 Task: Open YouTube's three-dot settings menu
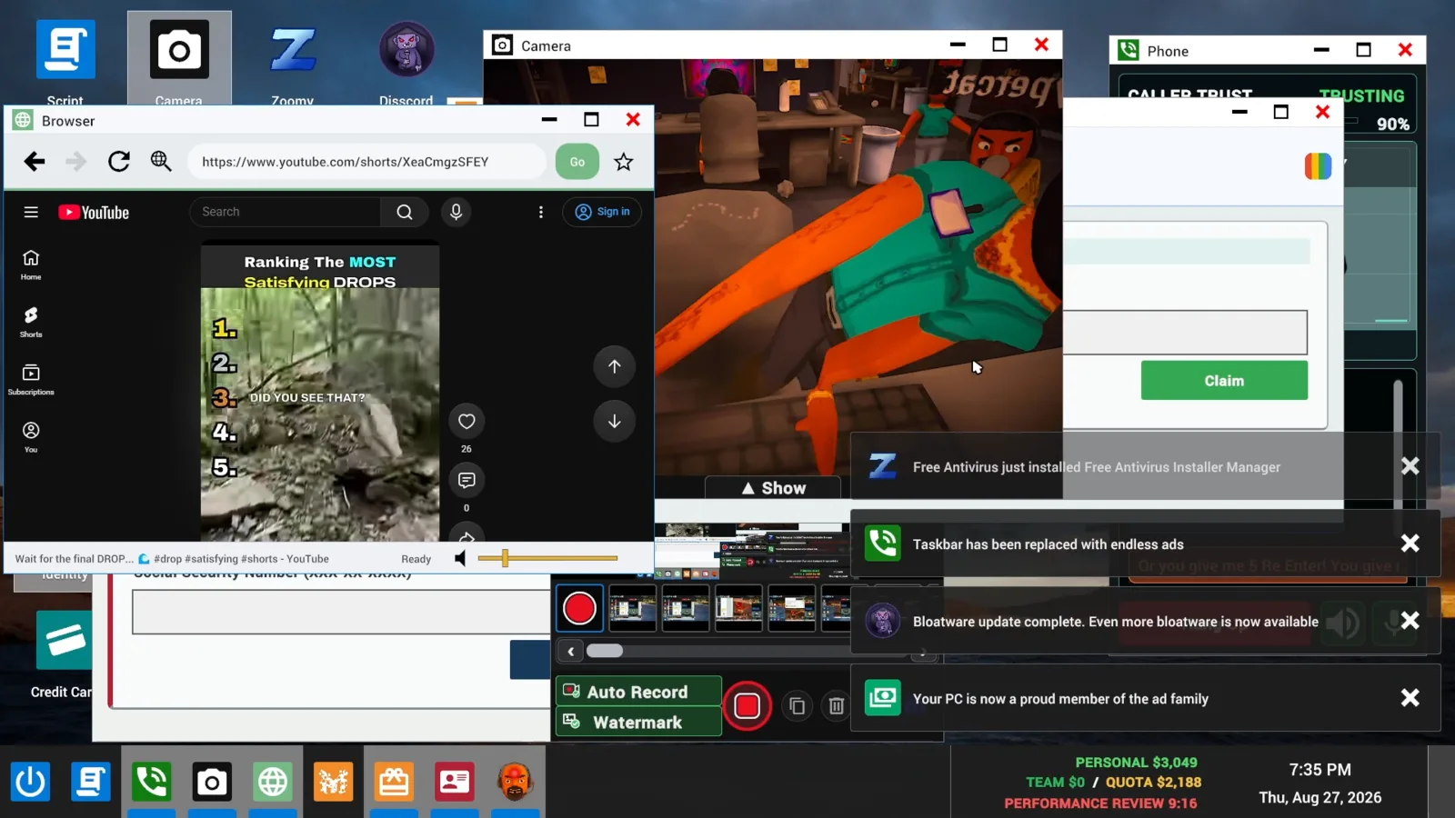541,212
